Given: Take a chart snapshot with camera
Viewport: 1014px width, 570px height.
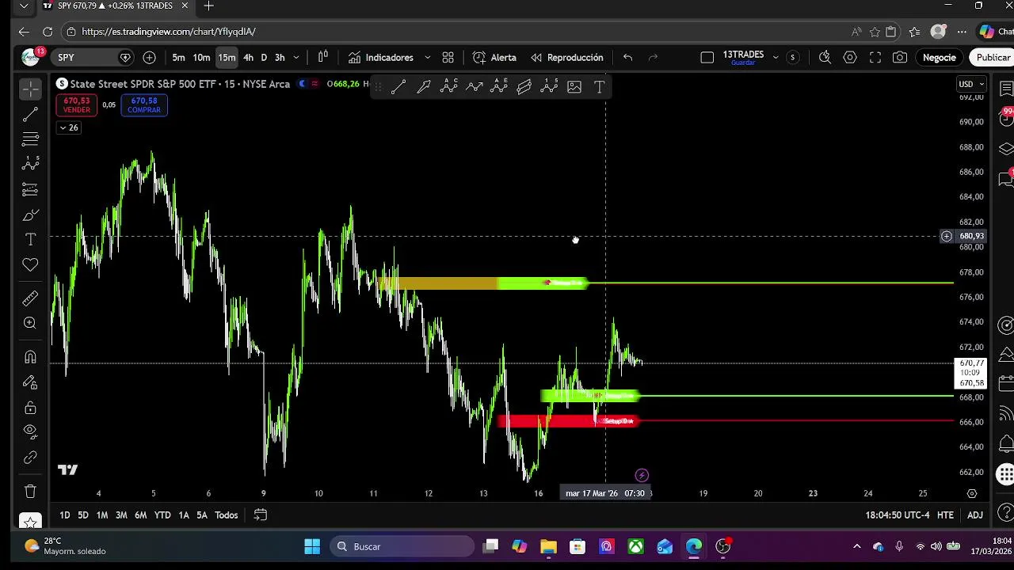Looking at the screenshot, I should click(900, 57).
